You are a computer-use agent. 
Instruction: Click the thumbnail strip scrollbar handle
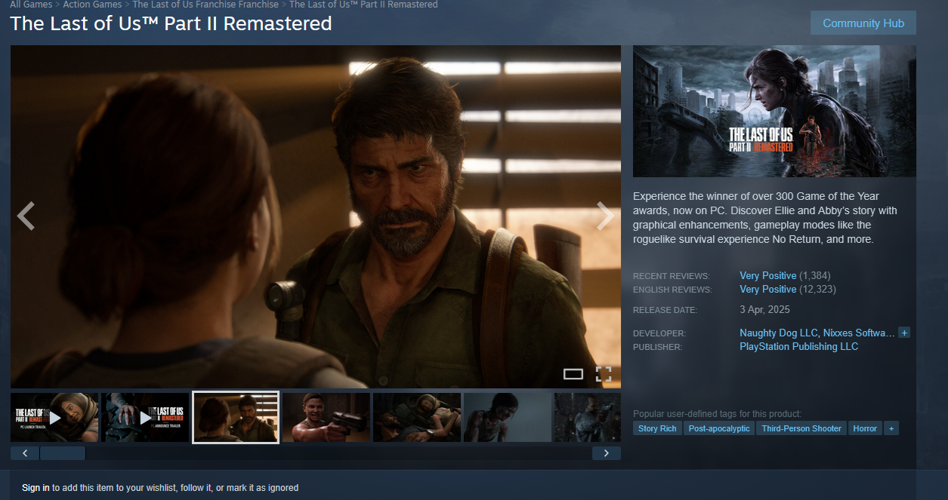63,453
